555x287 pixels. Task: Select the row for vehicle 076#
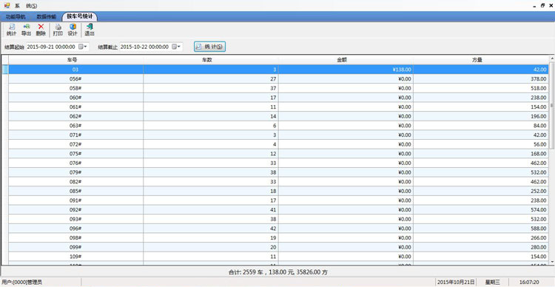coord(278,163)
